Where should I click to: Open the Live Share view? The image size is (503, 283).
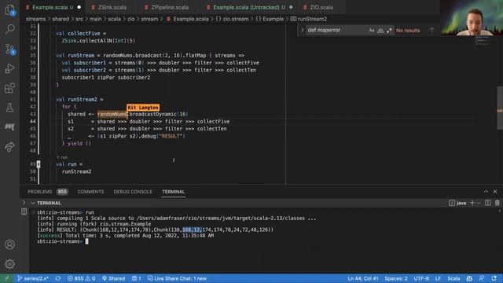pos(9,147)
